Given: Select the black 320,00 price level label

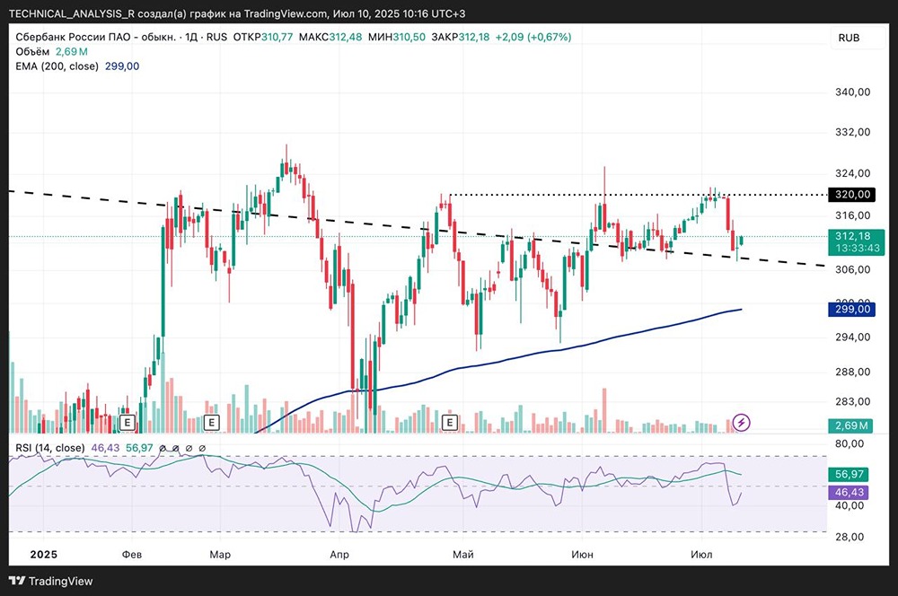Looking at the screenshot, I should 852,195.
